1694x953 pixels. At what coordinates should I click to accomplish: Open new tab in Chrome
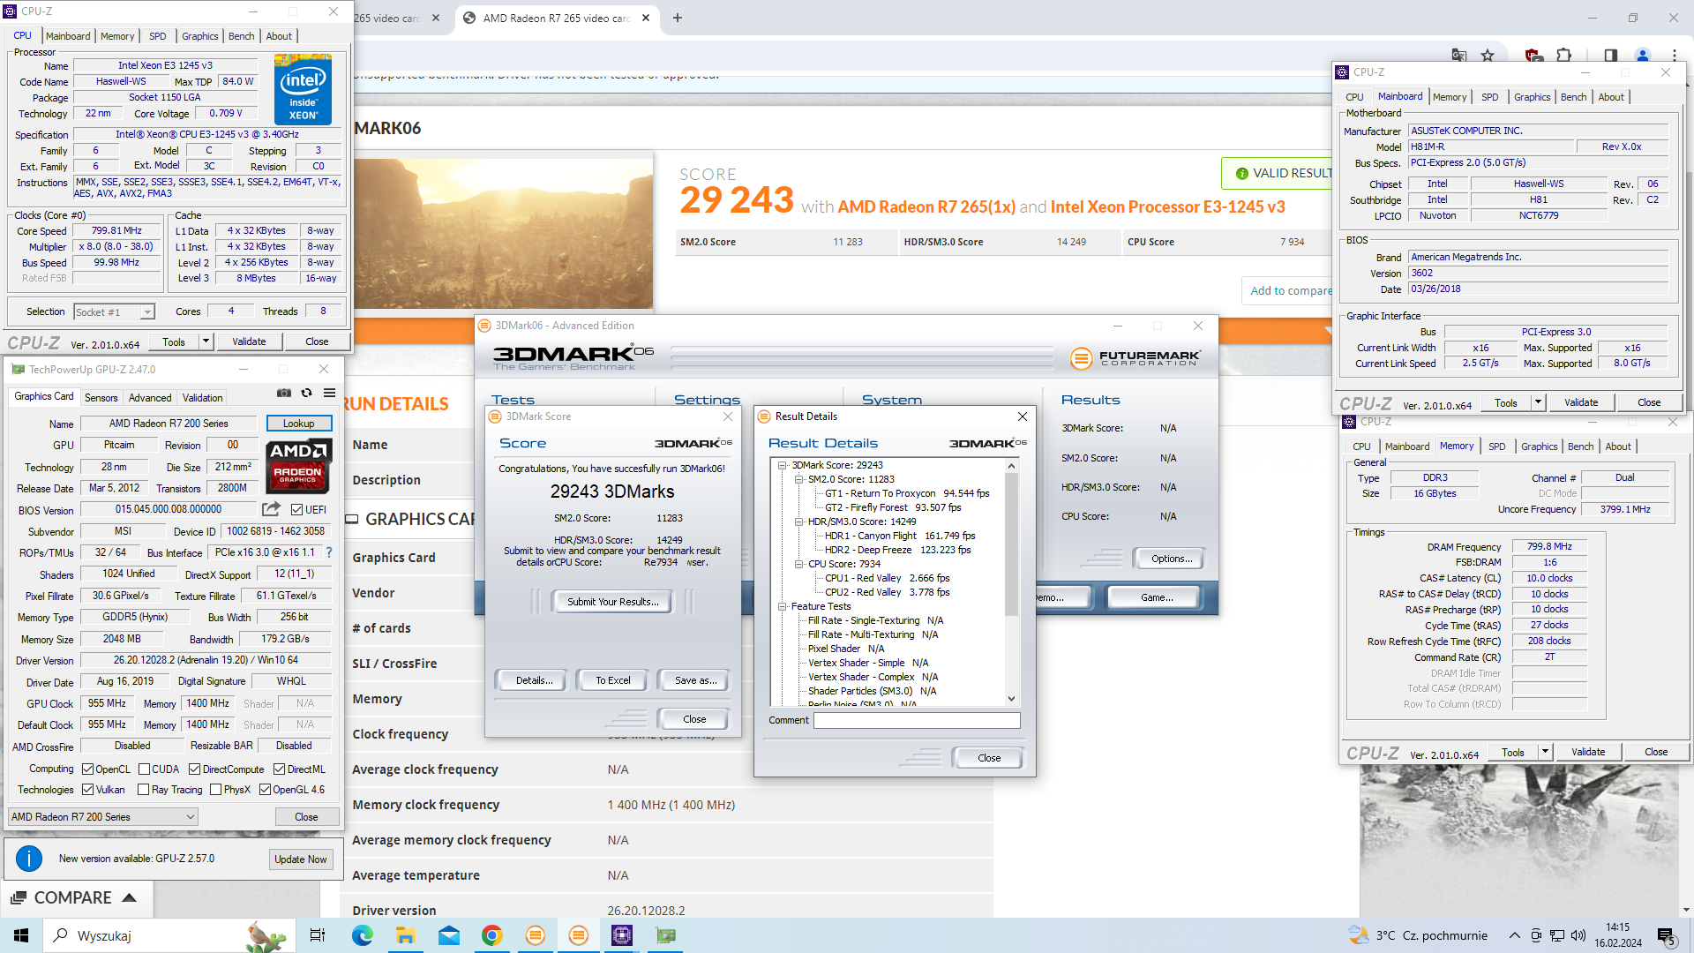click(x=678, y=18)
